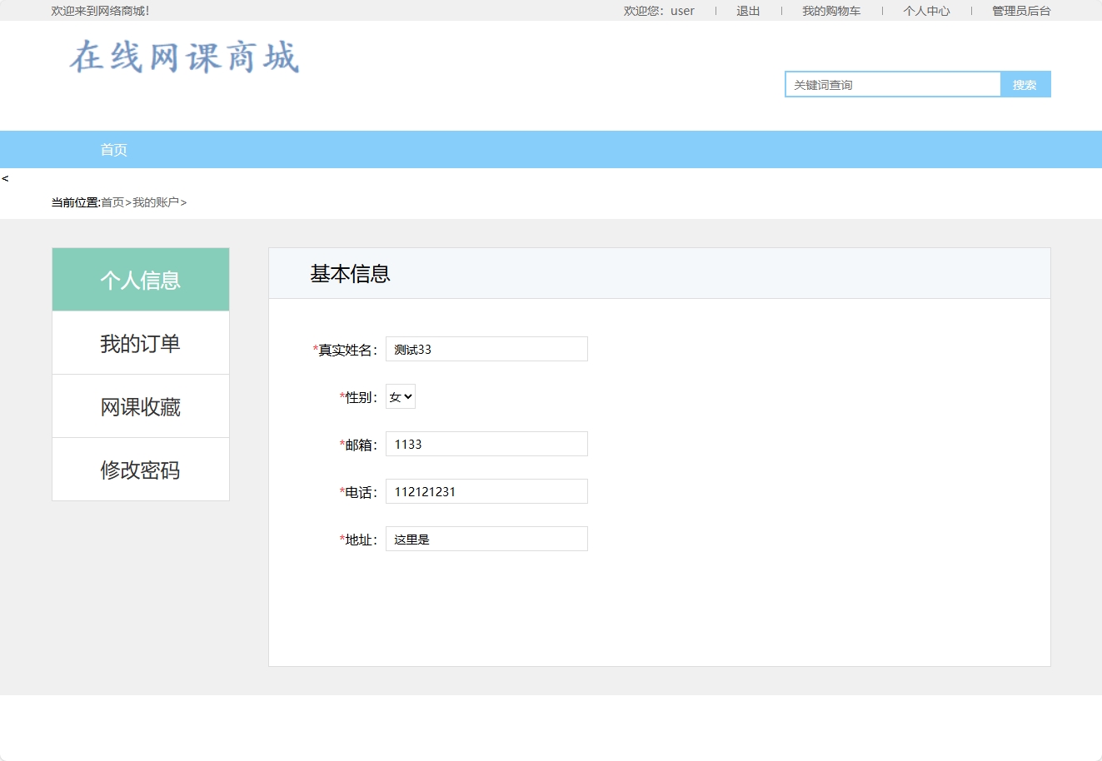This screenshot has height=761, width=1102.
Task: Open the 首页 navigation menu item
Action: (x=113, y=149)
